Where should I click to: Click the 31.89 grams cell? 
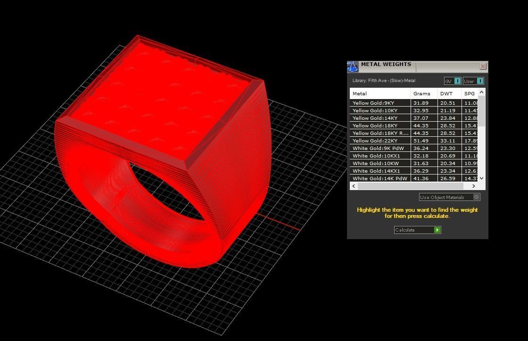point(424,103)
